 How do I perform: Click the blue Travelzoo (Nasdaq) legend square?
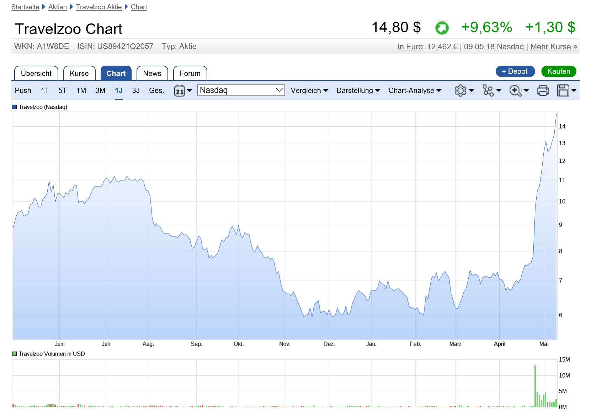[x=15, y=107]
